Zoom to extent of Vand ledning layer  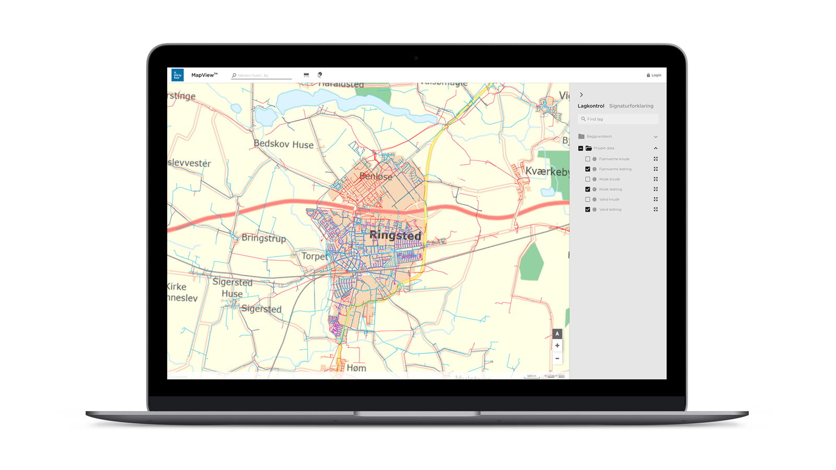click(655, 209)
